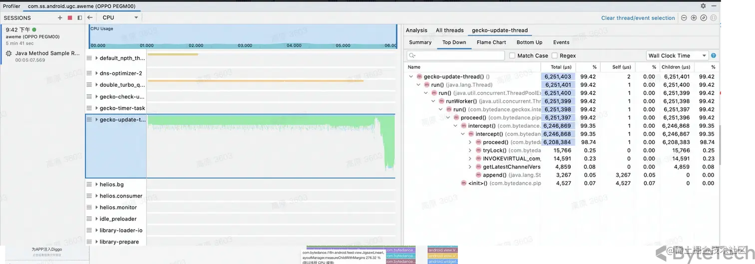Viewport: 755px width, 264px height.
Task: Switch to the Events tab
Action: pyautogui.click(x=561, y=42)
